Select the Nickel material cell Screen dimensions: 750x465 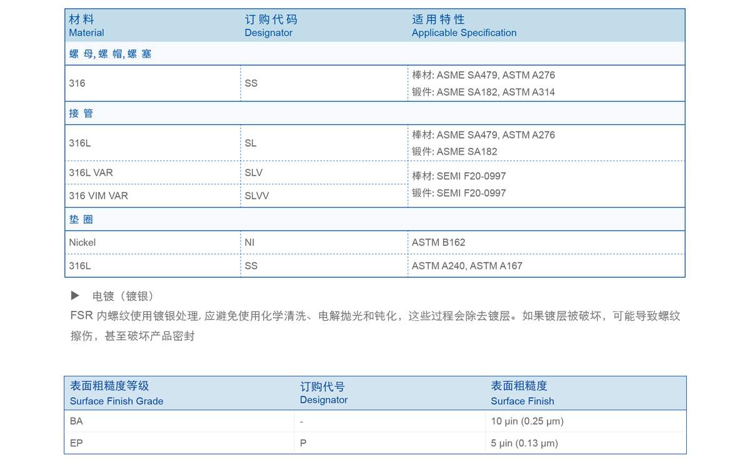pos(82,242)
